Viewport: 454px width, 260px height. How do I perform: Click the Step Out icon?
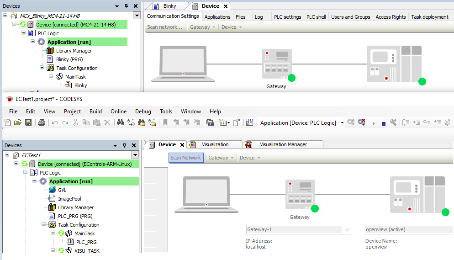(x=427, y=122)
